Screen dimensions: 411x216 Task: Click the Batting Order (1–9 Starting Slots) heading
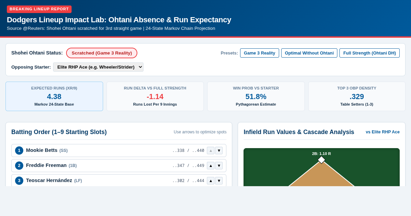pyautogui.click(x=59, y=132)
